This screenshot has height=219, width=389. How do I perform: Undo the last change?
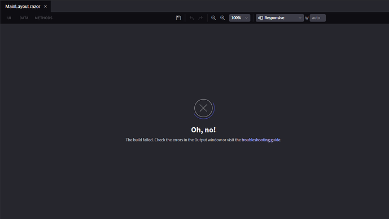(x=191, y=18)
